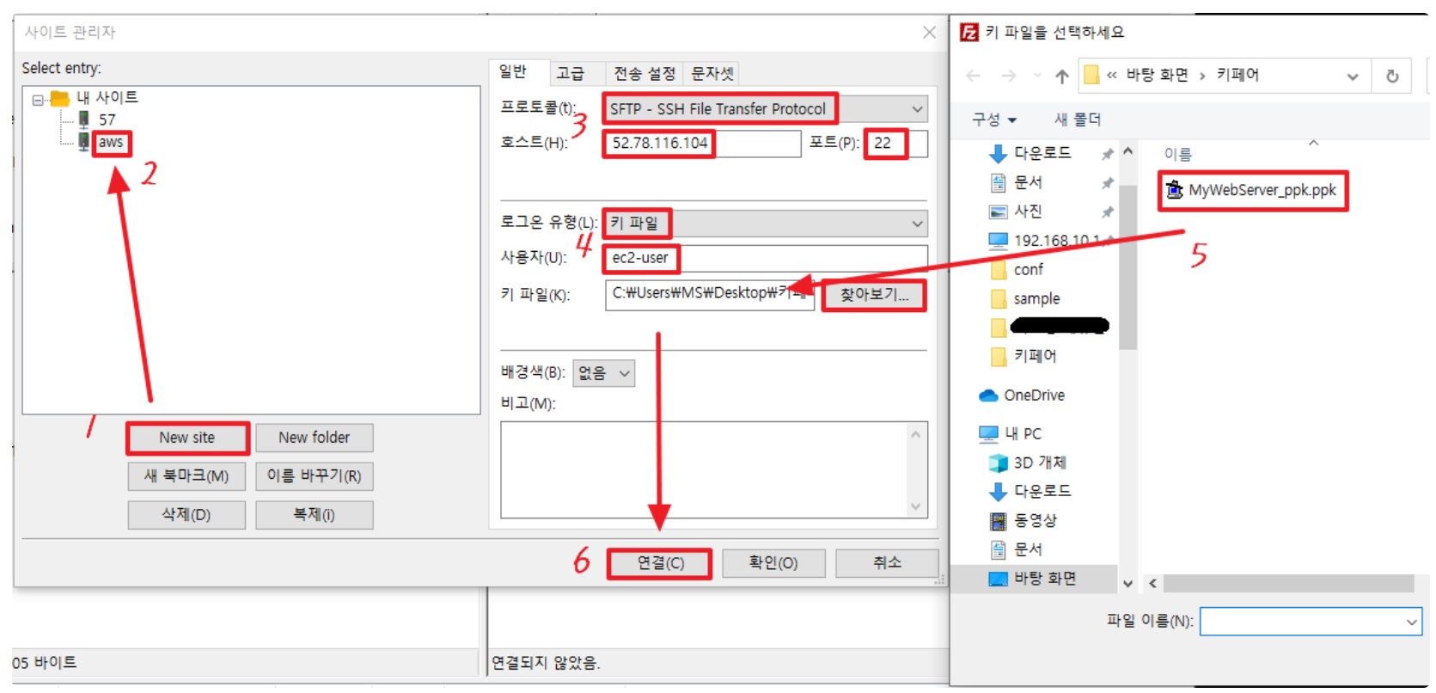Click 연결(C) connect button
This screenshot has height=693, width=1436.
click(x=660, y=563)
